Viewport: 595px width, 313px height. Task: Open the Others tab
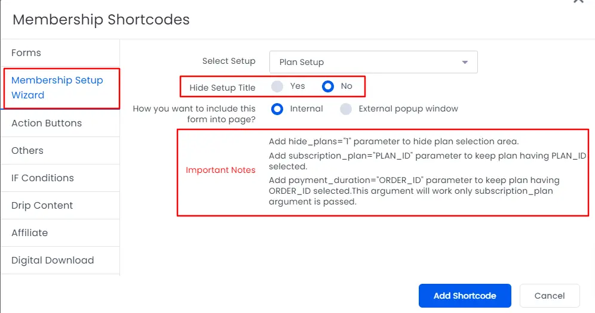27,151
